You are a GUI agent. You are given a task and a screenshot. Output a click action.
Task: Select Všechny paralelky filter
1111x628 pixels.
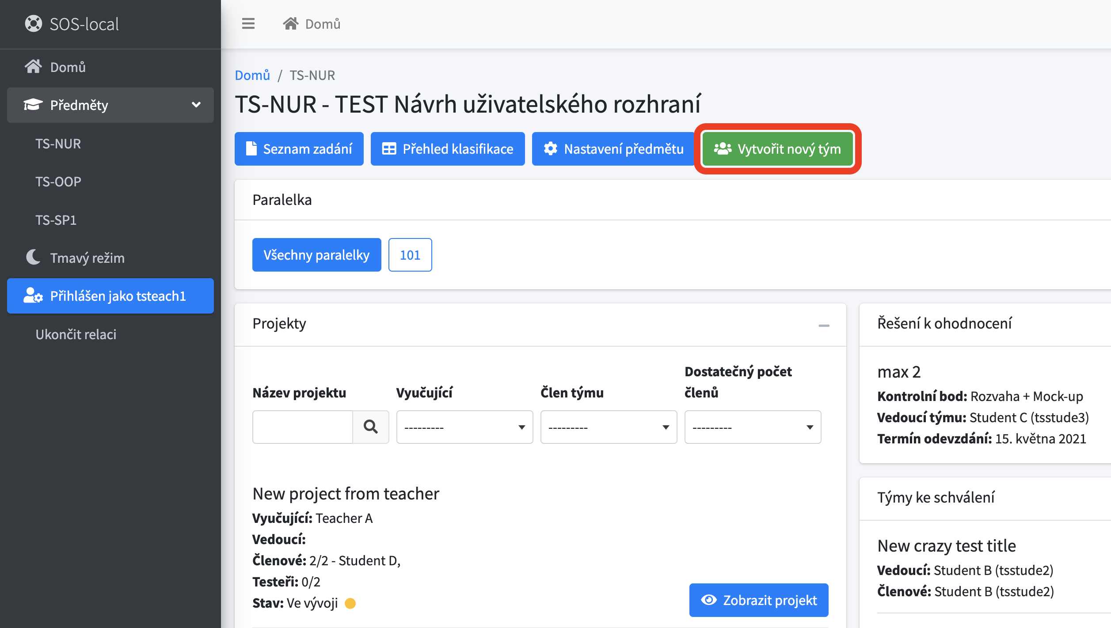(316, 255)
